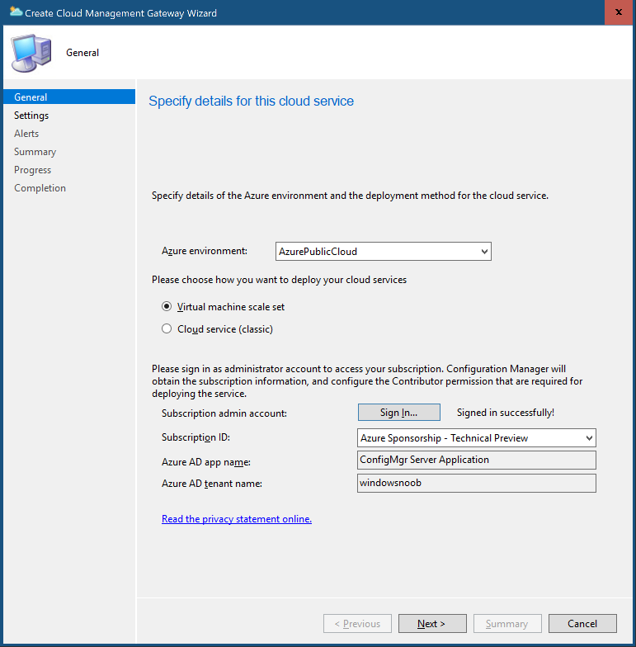This screenshot has height=647, width=636.
Task: Go to the Settings wizard step
Action: (x=31, y=116)
